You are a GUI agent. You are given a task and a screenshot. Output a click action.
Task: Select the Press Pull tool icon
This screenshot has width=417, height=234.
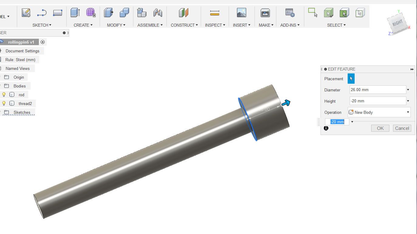108,12
